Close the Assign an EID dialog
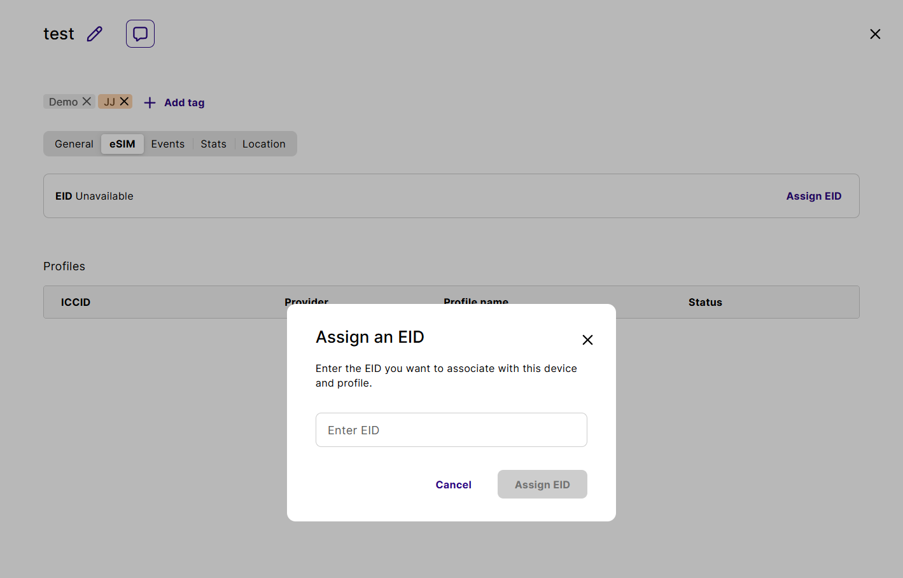 click(587, 340)
